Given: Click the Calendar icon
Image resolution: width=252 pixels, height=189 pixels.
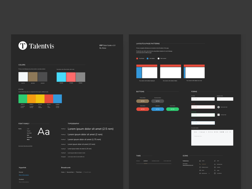Looking at the screenshot, I should click(x=215, y=174).
